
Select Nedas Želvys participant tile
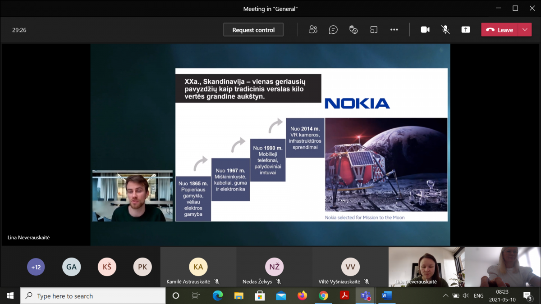(x=275, y=267)
